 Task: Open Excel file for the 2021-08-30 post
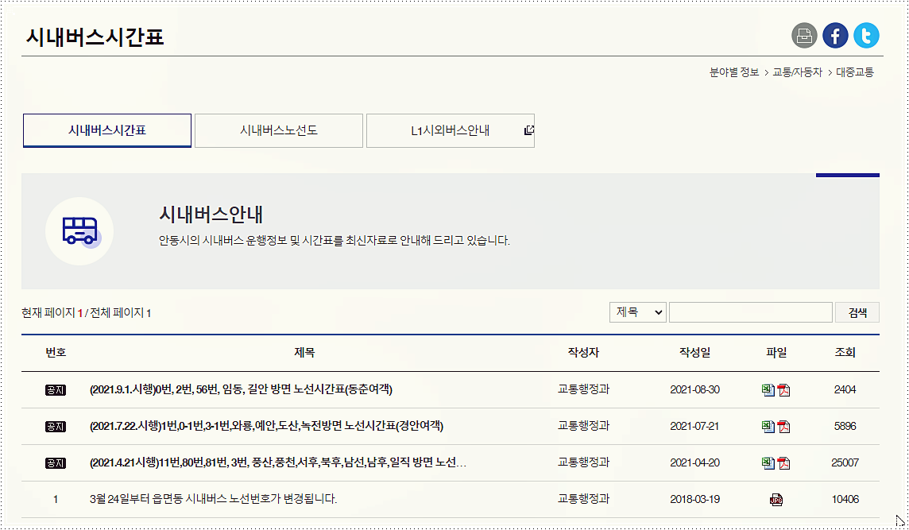(x=768, y=390)
